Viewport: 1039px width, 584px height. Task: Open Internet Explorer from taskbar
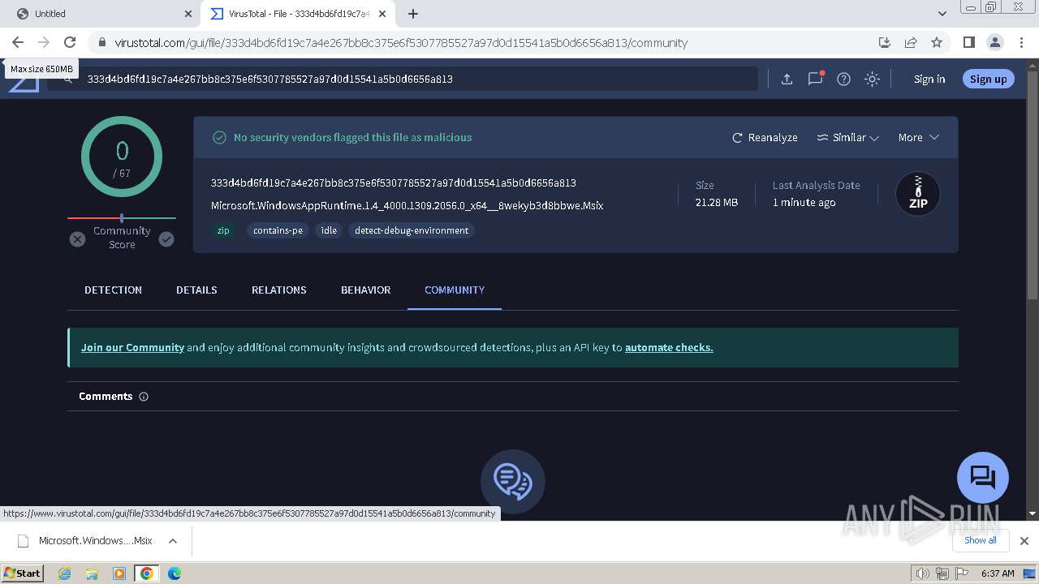[x=64, y=573]
